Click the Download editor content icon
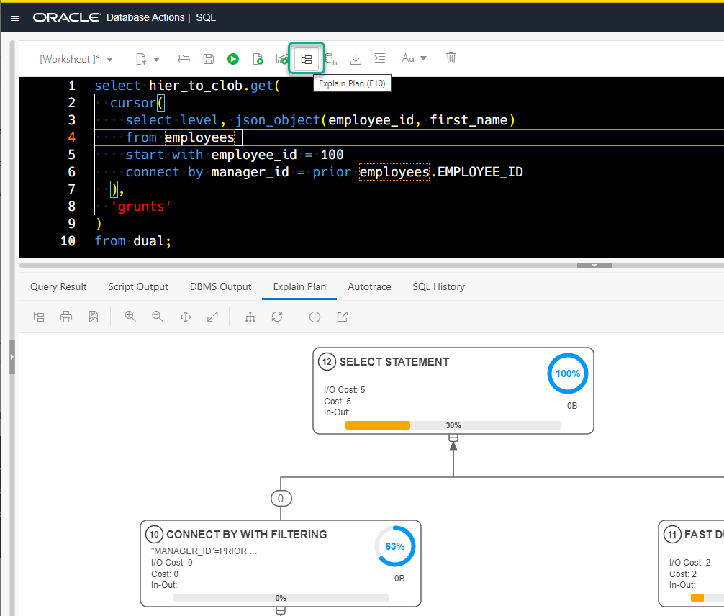Screen dimensions: 724x616 coord(356,59)
